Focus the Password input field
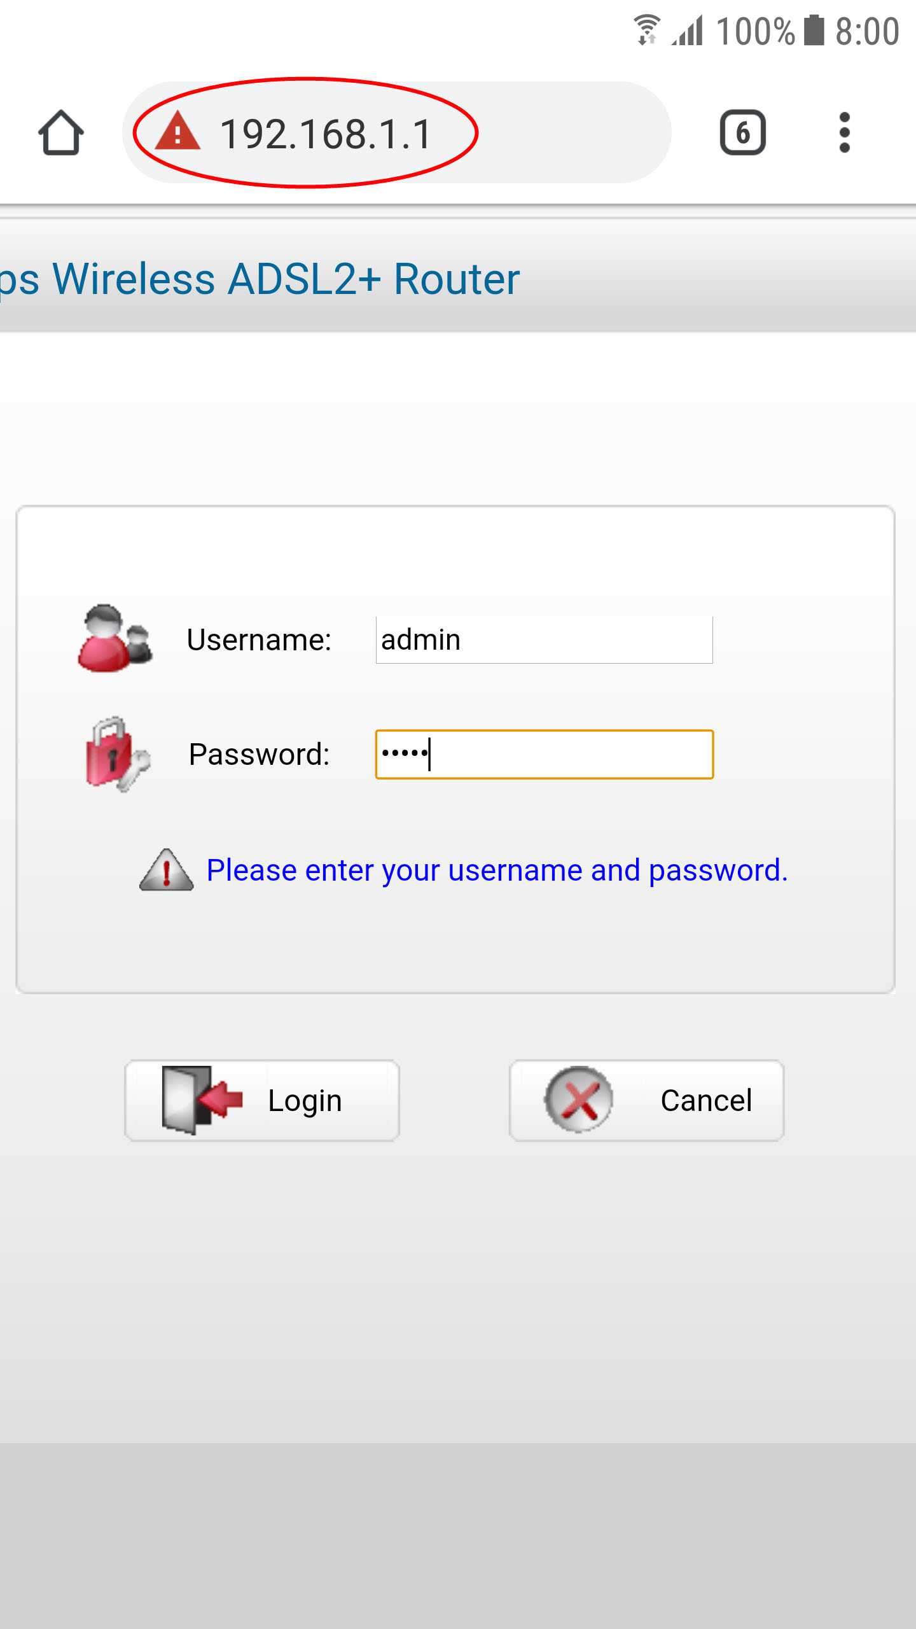This screenshot has height=1629, width=916. 545,754
